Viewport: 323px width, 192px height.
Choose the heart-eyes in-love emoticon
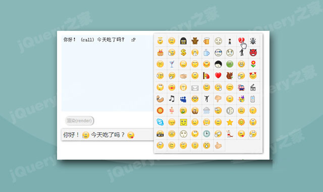point(253,76)
